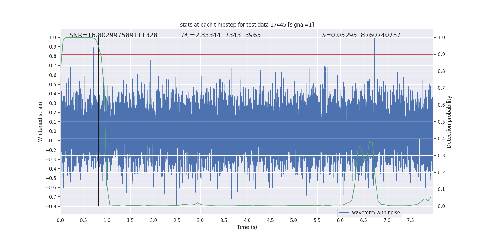
Task: Select the SNR=16.802997589111328 annotation
Action: (114, 35)
